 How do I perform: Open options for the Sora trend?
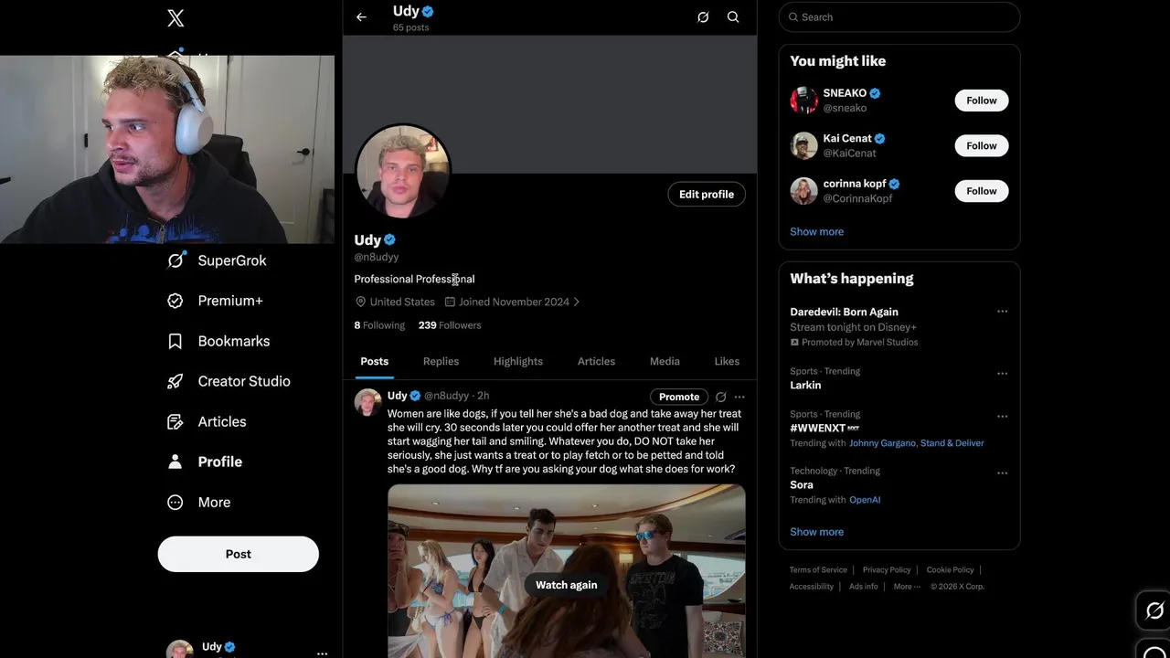[1002, 472]
